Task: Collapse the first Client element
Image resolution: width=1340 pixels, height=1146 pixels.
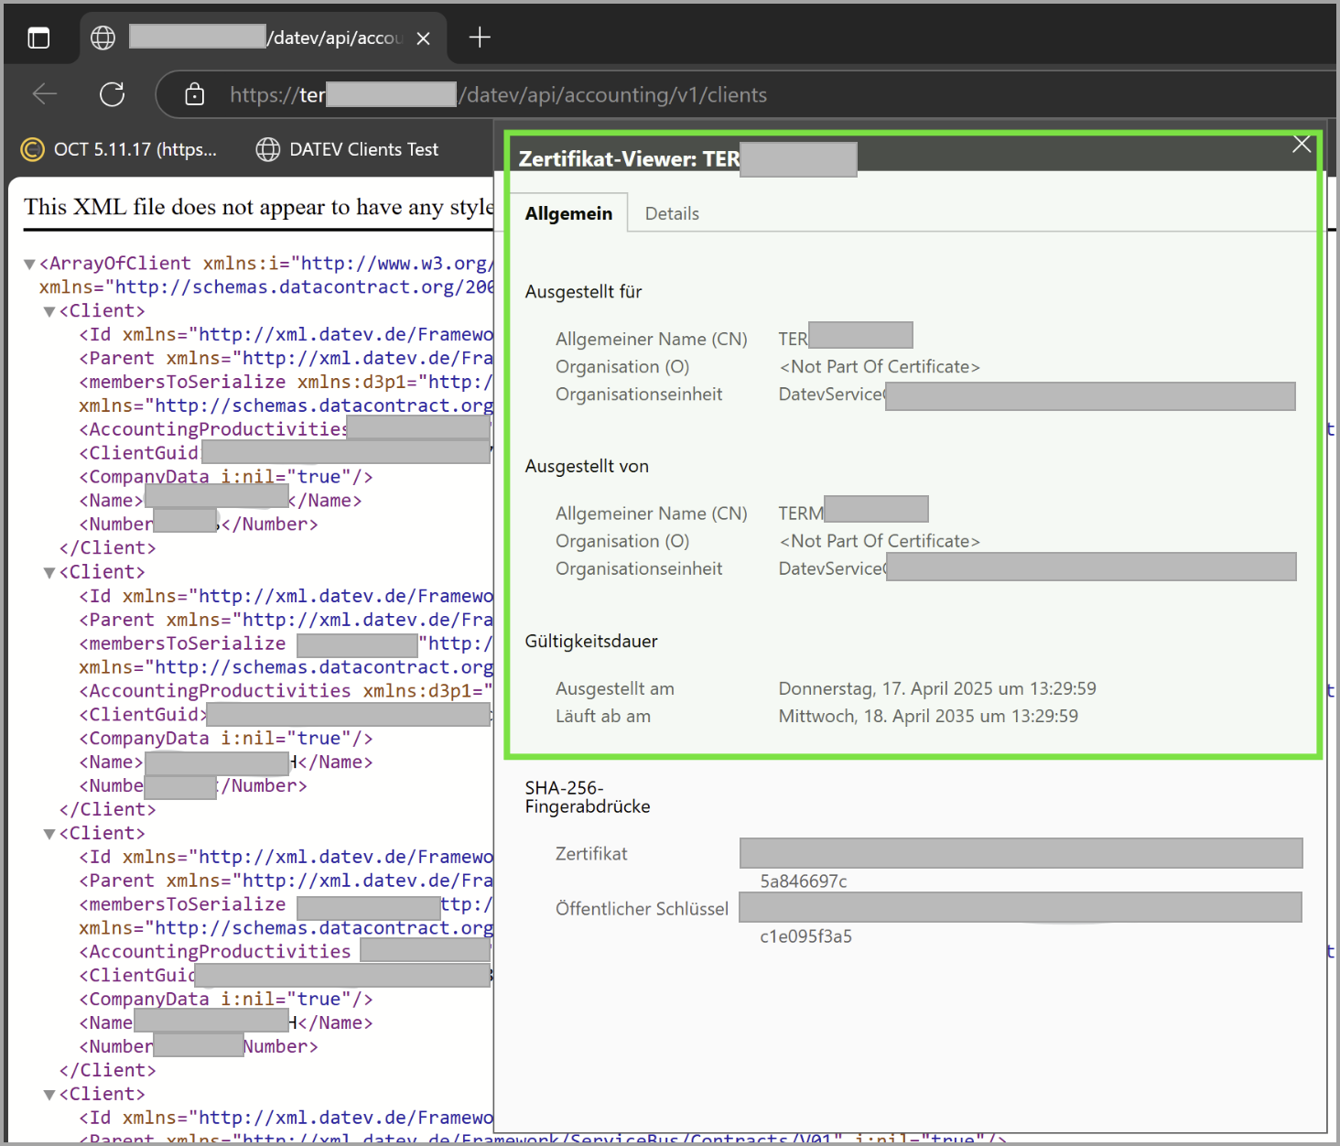Action: (49, 311)
